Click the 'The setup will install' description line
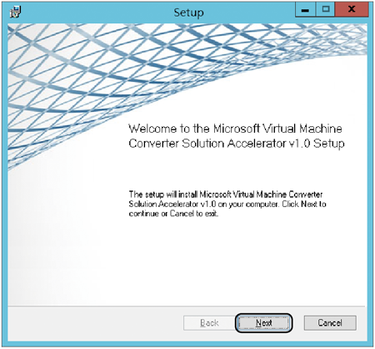This screenshot has height=349, width=375. (x=226, y=195)
